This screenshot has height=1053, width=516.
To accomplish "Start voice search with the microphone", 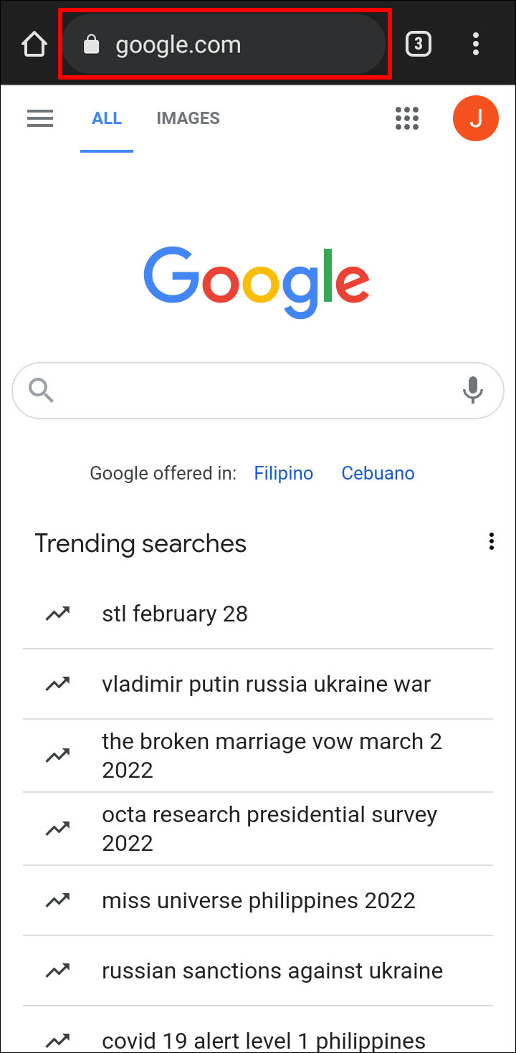I will 472,391.
